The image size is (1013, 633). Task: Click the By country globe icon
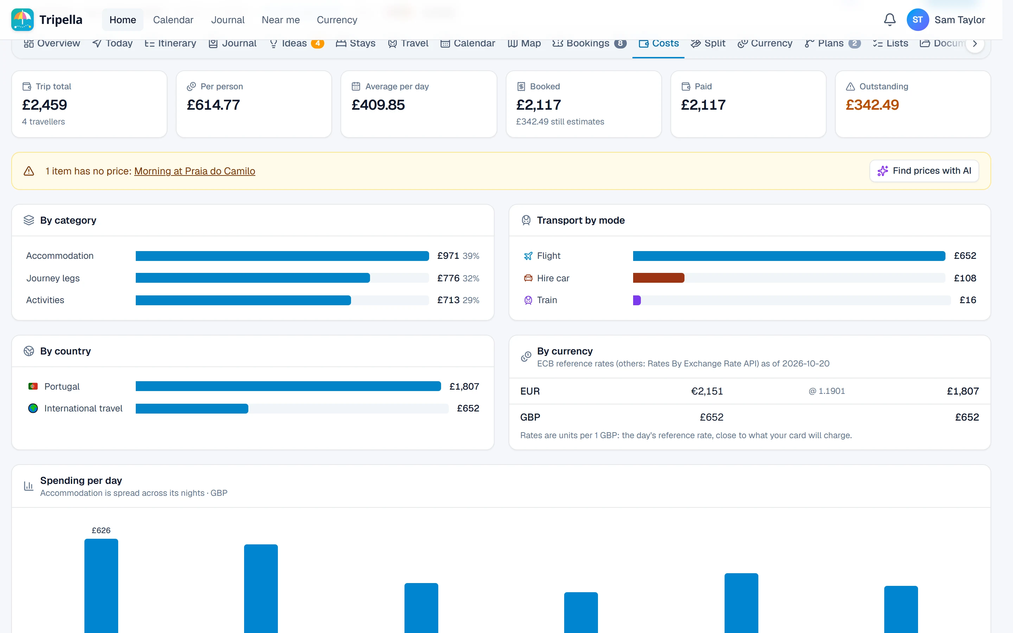coord(29,351)
